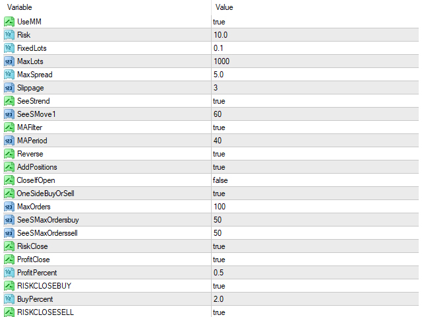Screen dimensions: 422x317
Task: Edit the FixedLots value 0.1
Action: tap(315, 48)
